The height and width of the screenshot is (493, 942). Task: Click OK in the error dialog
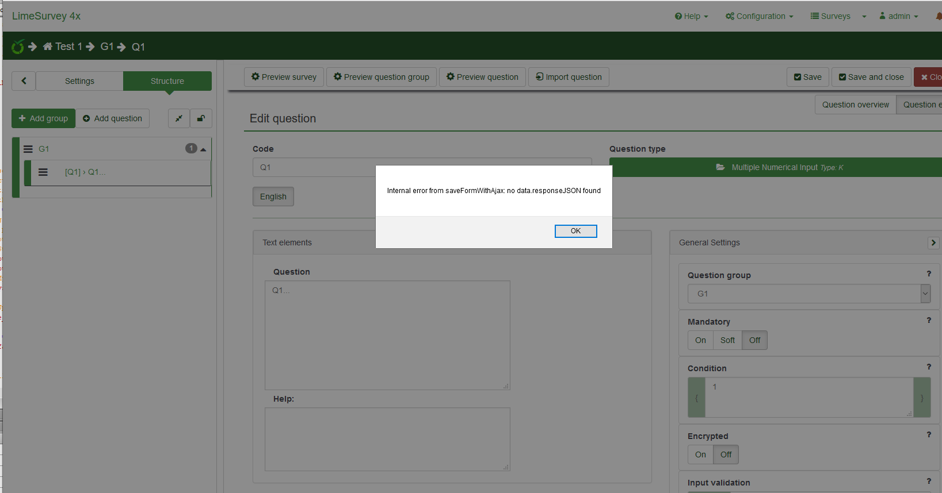tap(575, 231)
